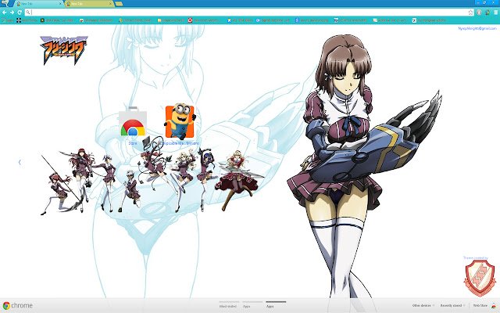500x313 pixels.
Task: Open the bookmark with blue S icon
Action: click(312, 20)
